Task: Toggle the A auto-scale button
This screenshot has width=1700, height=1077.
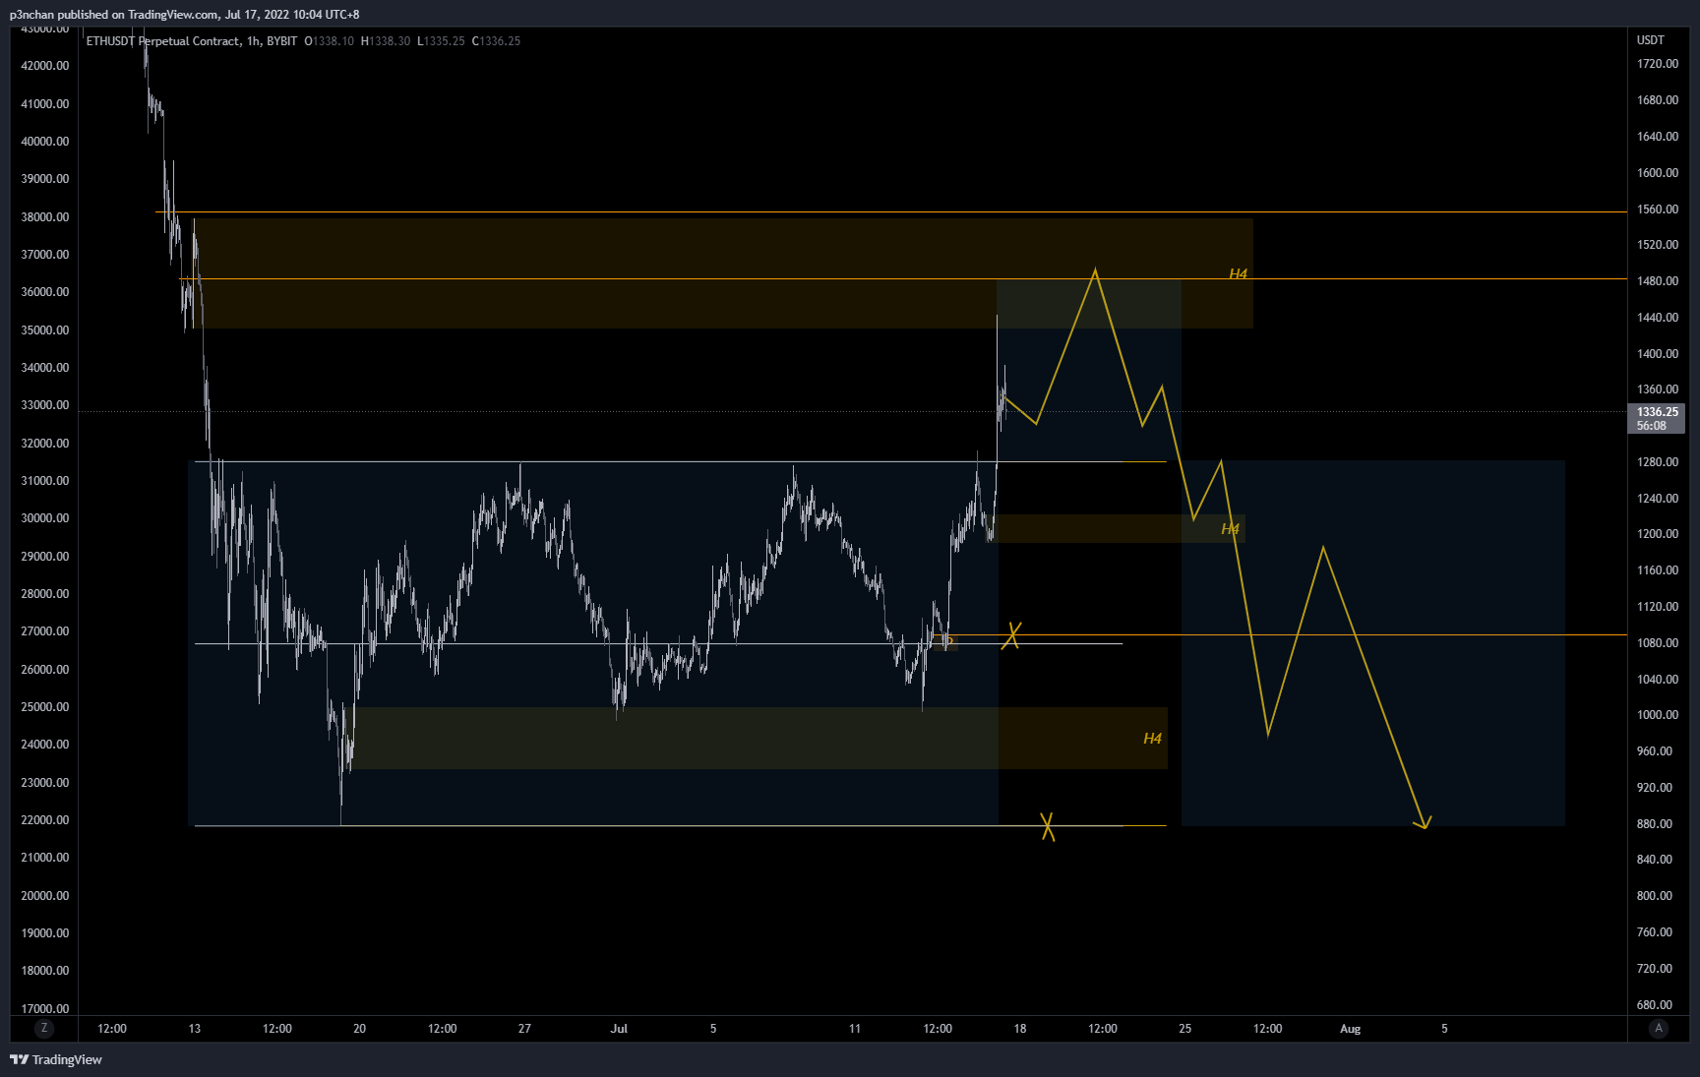Action: (1659, 1028)
